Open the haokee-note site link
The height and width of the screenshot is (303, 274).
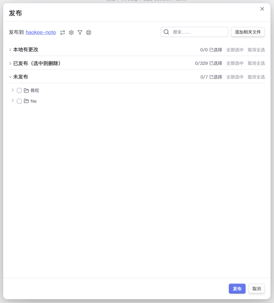click(41, 32)
